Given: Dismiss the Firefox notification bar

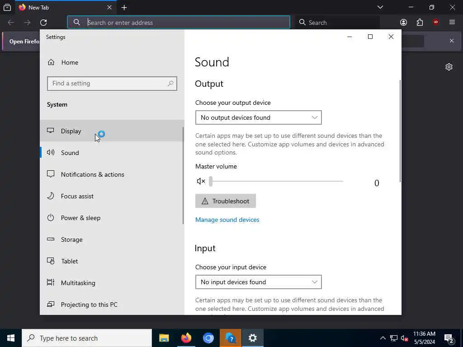Looking at the screenshot, I should click(452, 41).
